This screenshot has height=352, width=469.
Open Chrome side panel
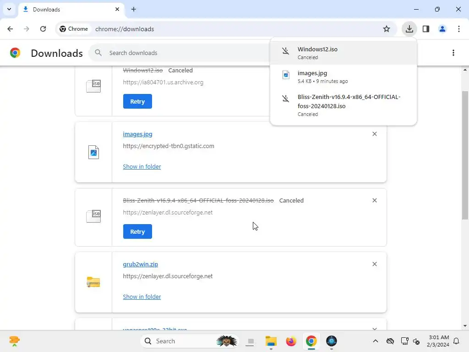pyautogui.click(x=426, y=29)
